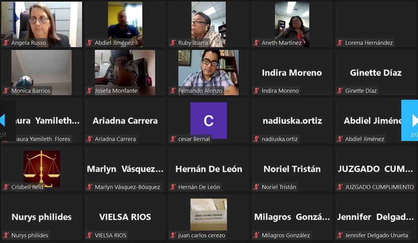Image resolution: width=418 pixels, height=243 pixels.
Task: Click muted microphone icon beside Angela Russo
Action: pos(6,43)
